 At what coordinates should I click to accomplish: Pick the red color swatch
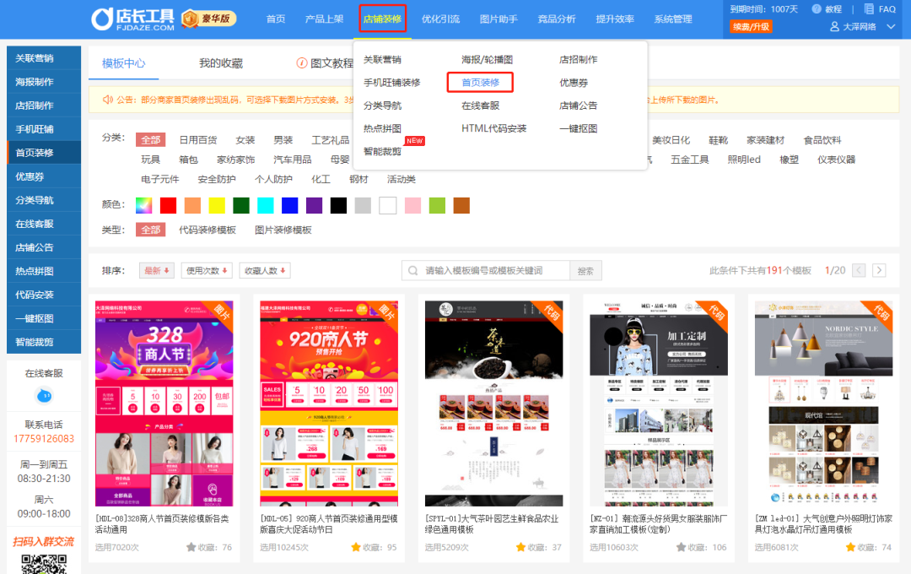[168, 205]
